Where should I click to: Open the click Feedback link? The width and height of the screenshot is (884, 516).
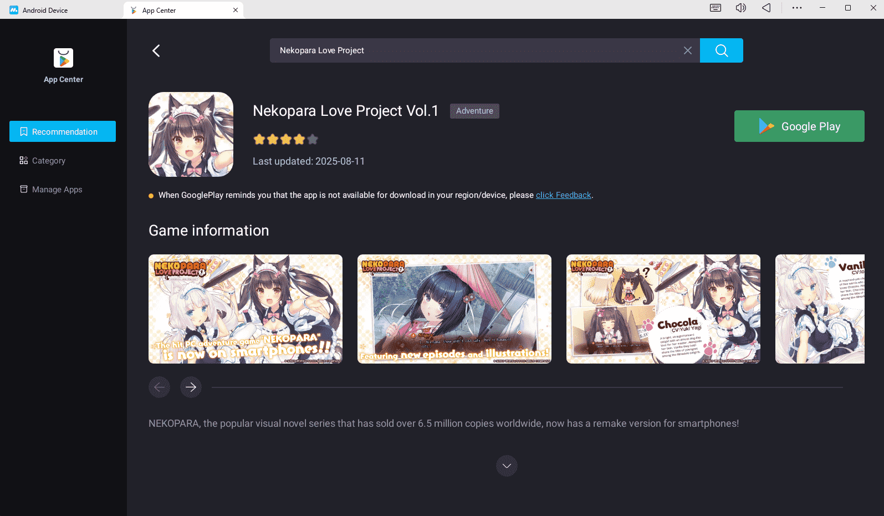563,195
